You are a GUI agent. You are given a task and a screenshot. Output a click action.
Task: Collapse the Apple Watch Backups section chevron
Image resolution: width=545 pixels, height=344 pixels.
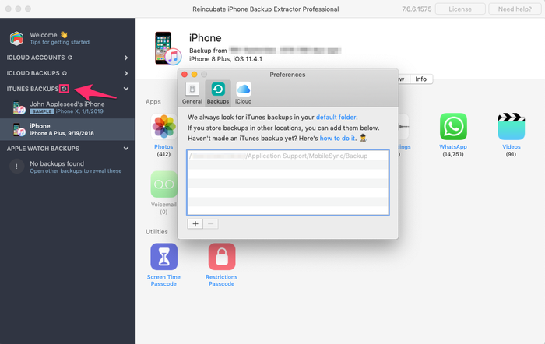126,149
